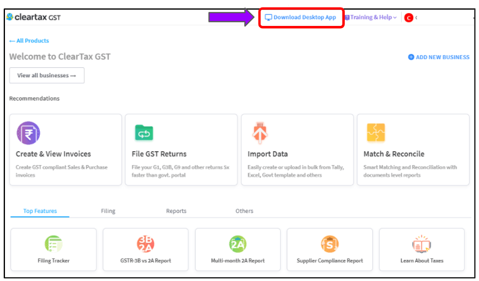
Task: Click ADD NEW BUSINESS link
Action: coord(439,57)
